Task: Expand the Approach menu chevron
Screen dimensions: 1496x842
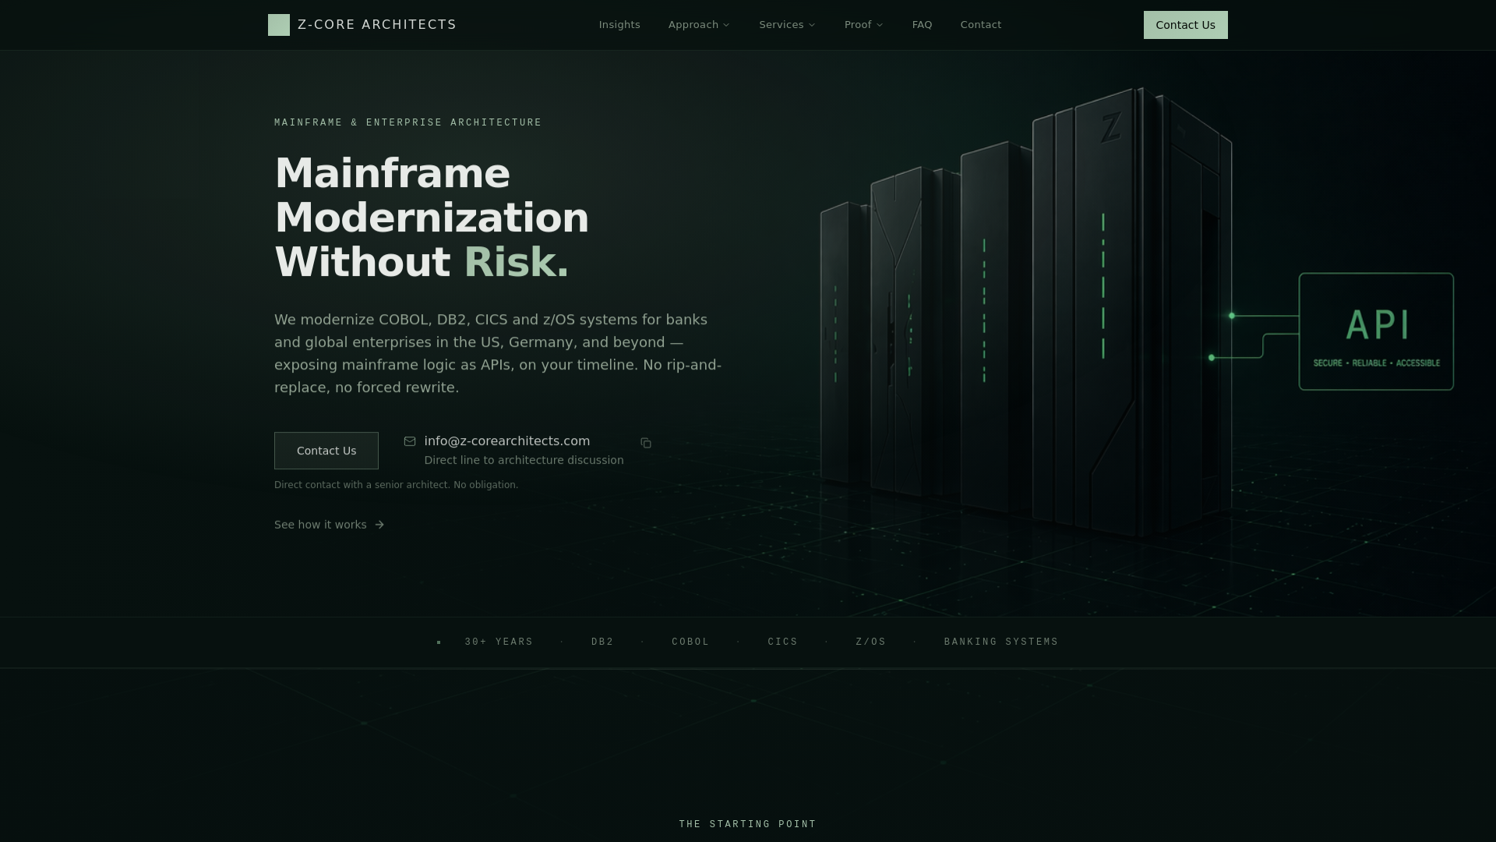Action: (x=726, y=25)
